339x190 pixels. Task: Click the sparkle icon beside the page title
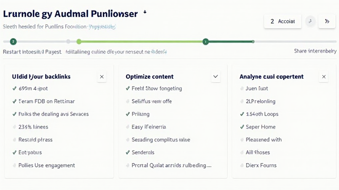point(144,12)
